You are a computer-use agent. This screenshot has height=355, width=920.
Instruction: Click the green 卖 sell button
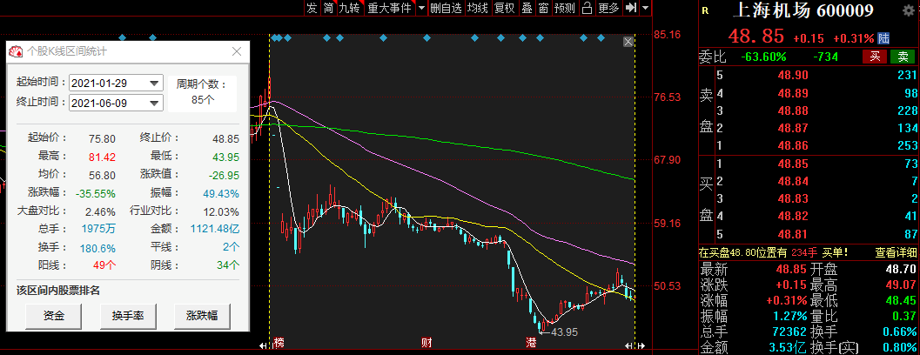903,57
